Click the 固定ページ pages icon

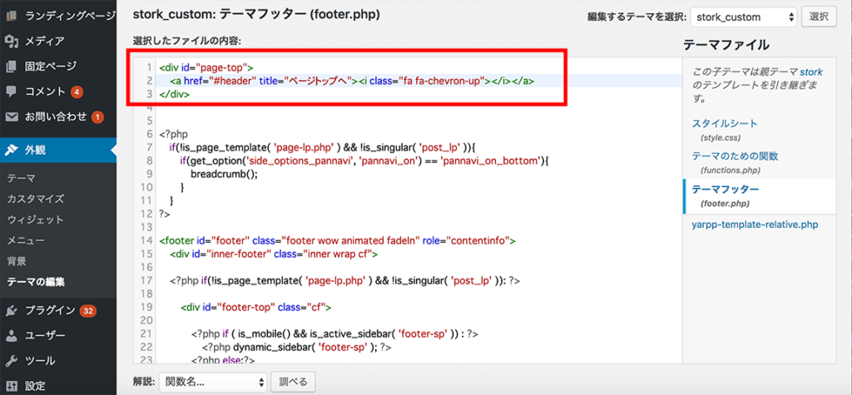(12, 66)
